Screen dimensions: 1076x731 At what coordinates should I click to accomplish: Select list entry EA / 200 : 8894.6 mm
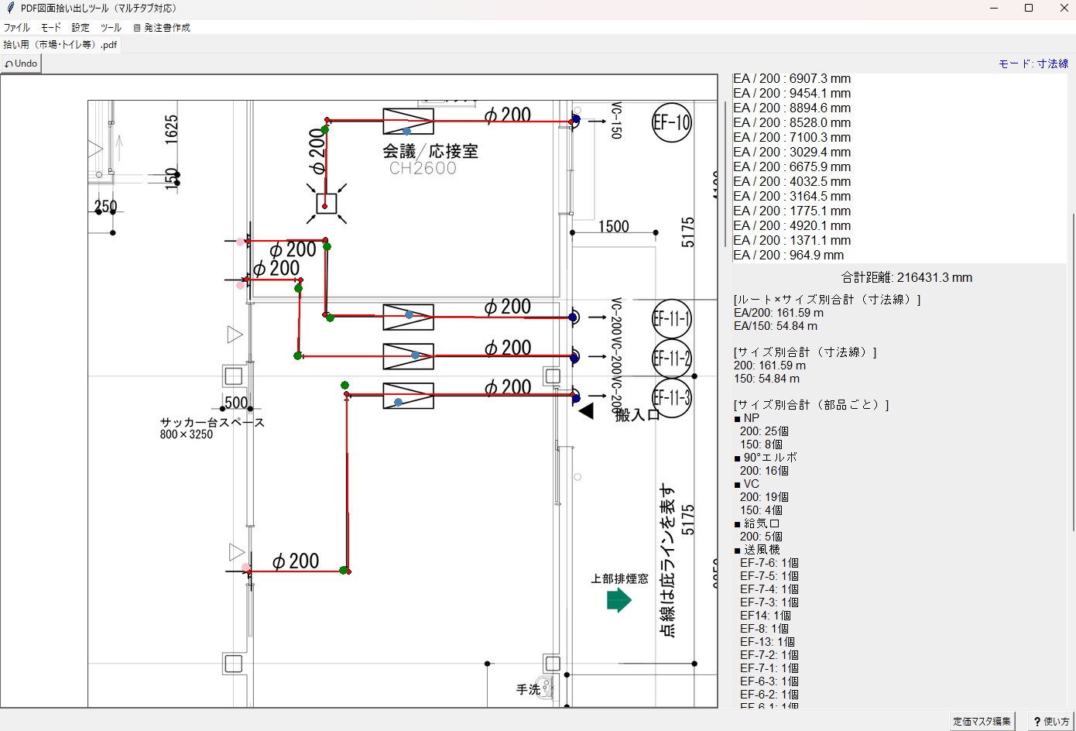click(792, 108)
